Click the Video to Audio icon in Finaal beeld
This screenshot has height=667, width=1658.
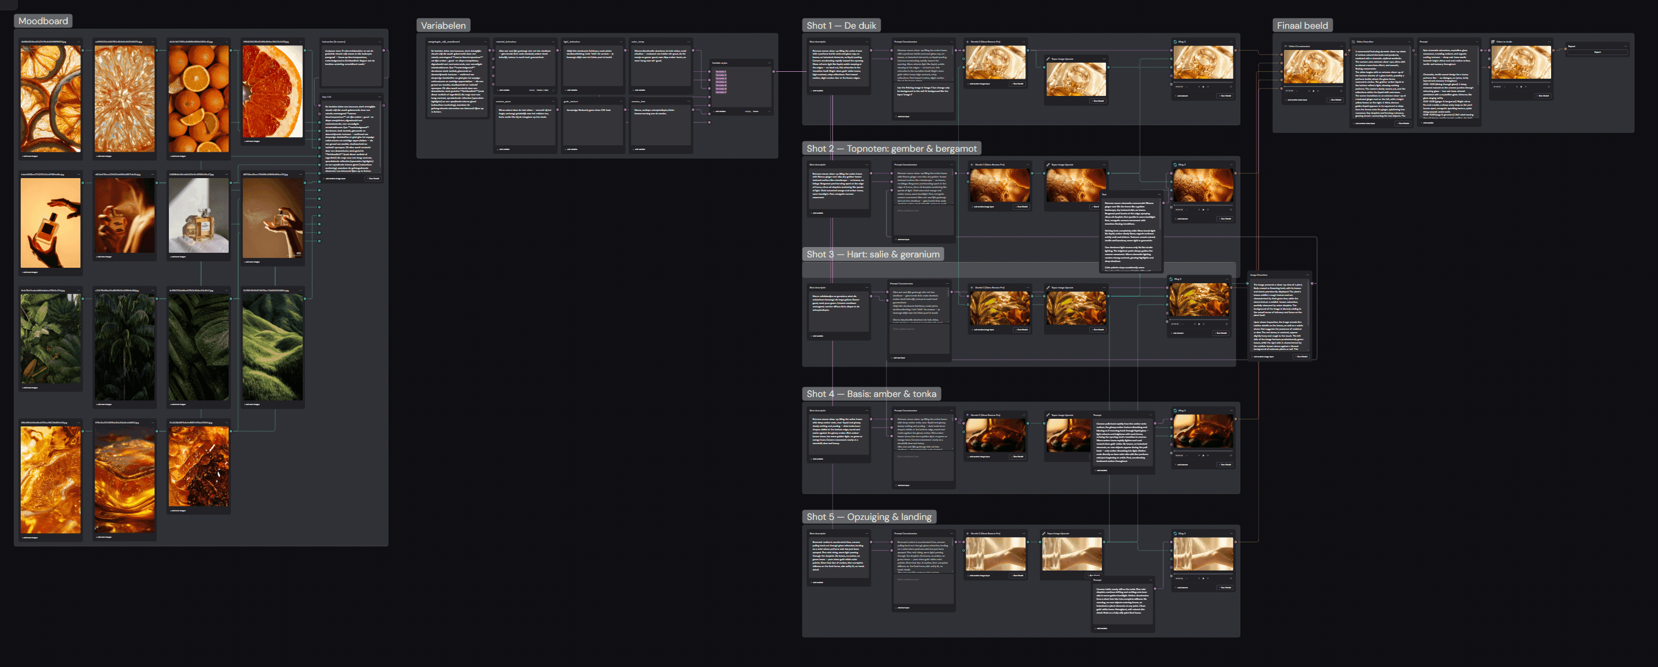[x=1493, y=42]
